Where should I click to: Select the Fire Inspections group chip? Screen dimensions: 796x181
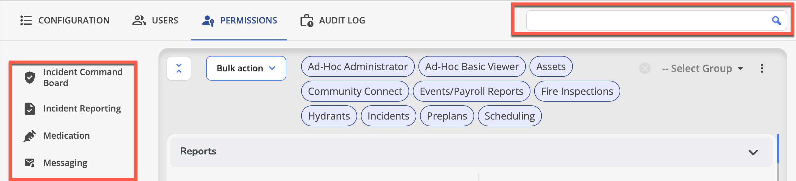(577, 91)
